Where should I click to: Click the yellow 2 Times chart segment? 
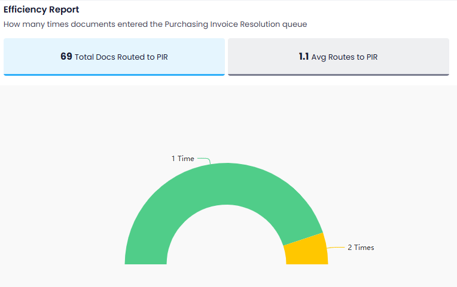pyautogui.click(x=306, y=250)
